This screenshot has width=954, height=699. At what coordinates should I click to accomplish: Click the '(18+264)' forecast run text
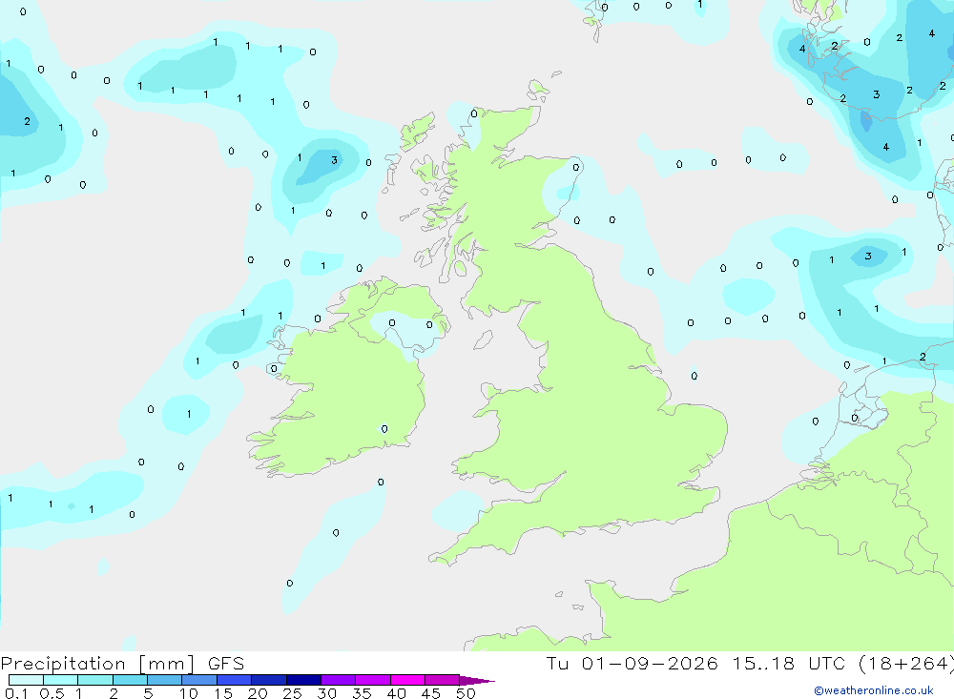coord(905,664)
